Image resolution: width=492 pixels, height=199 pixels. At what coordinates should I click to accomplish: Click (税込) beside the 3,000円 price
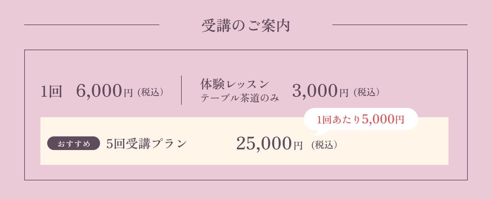pyautogui.click(x=367, y=92)
